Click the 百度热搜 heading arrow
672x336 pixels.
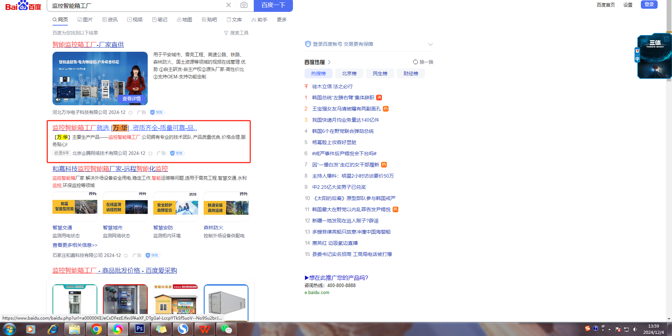329,62
